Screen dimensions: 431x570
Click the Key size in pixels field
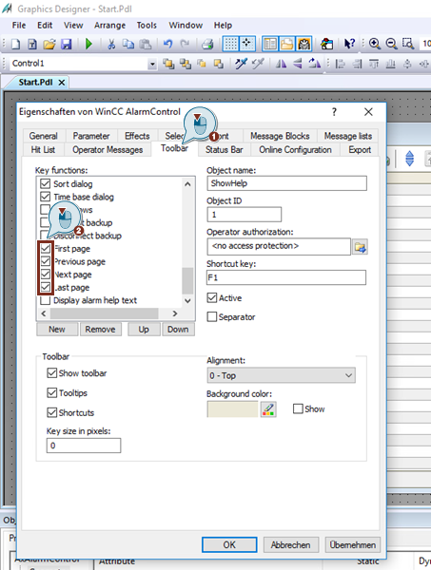84,446
